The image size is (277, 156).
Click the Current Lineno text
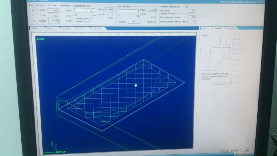coord(83,19)
